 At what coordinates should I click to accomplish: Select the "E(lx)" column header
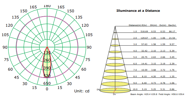144,25
